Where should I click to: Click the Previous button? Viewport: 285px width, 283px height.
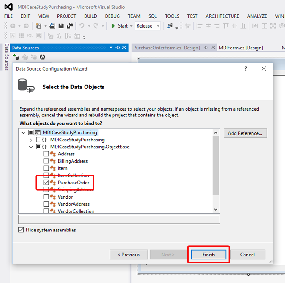[x=129, y=255]
